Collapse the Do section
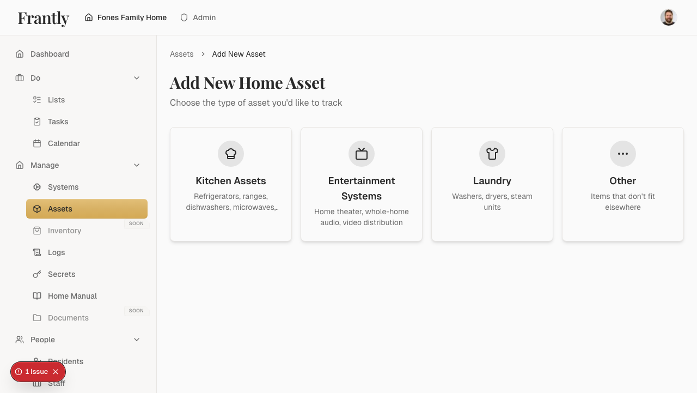Viewport: 697px width, 393px height. coord(137,78)
